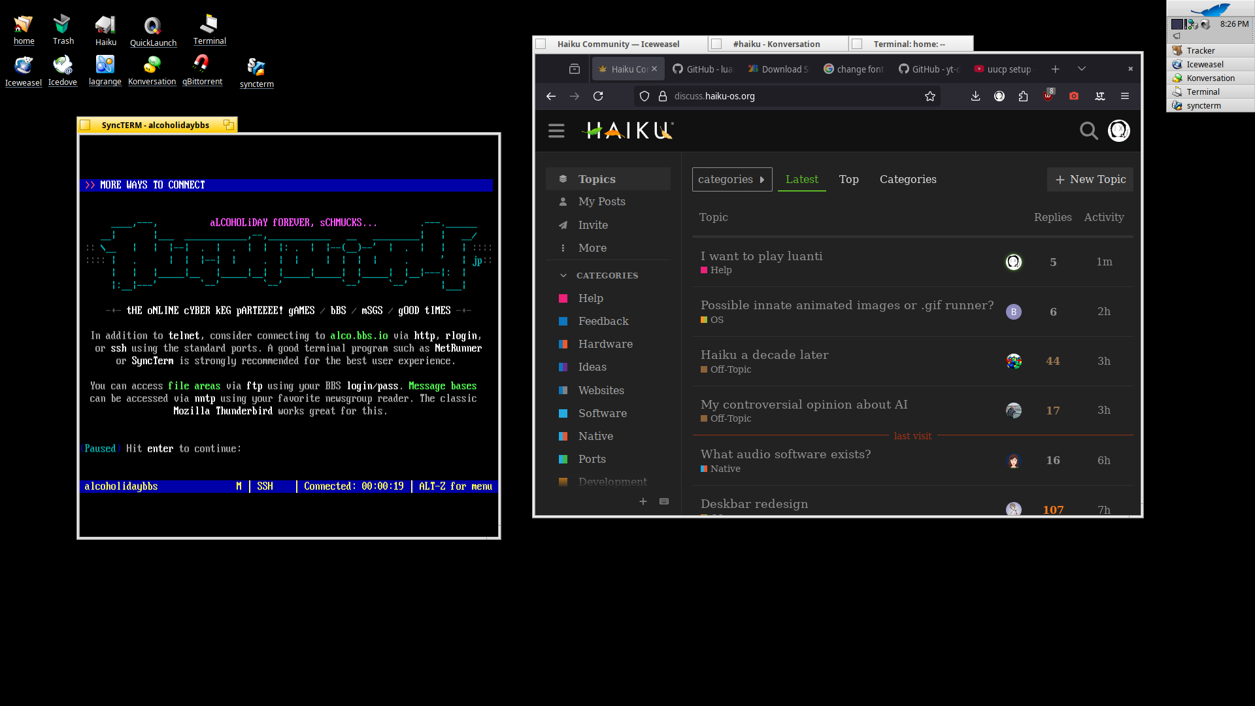
Task: Toggle the forum hamburger sidebar menu
Action: 556,131
